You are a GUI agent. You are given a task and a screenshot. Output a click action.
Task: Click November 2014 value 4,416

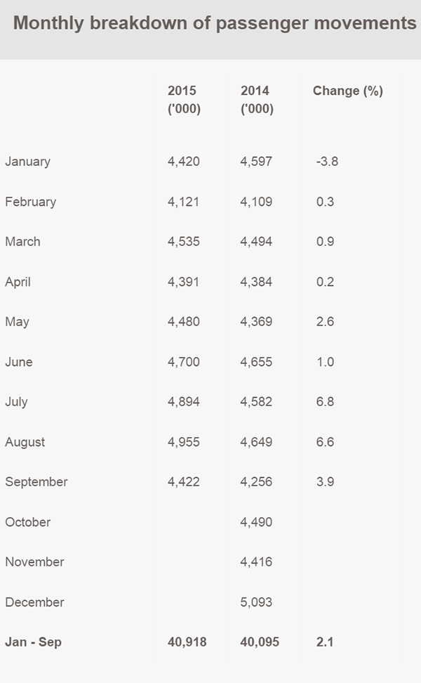click(256, 562)
